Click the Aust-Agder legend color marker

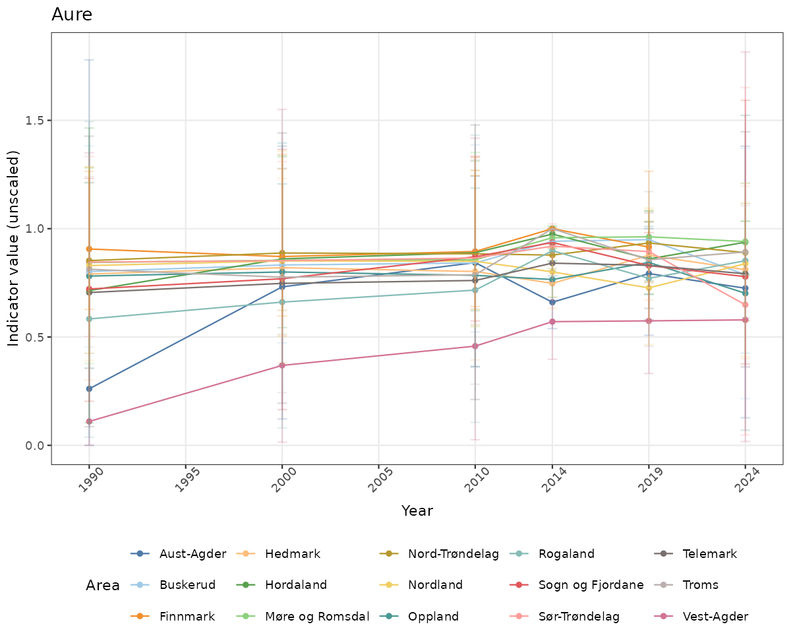pos(140,554)
